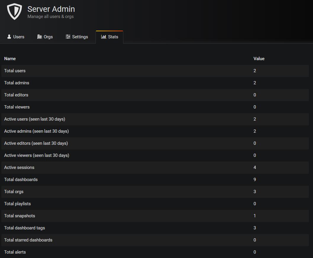
Task: Click the bar chart icon on Stats tab
Action: click(x=104, y=37)
